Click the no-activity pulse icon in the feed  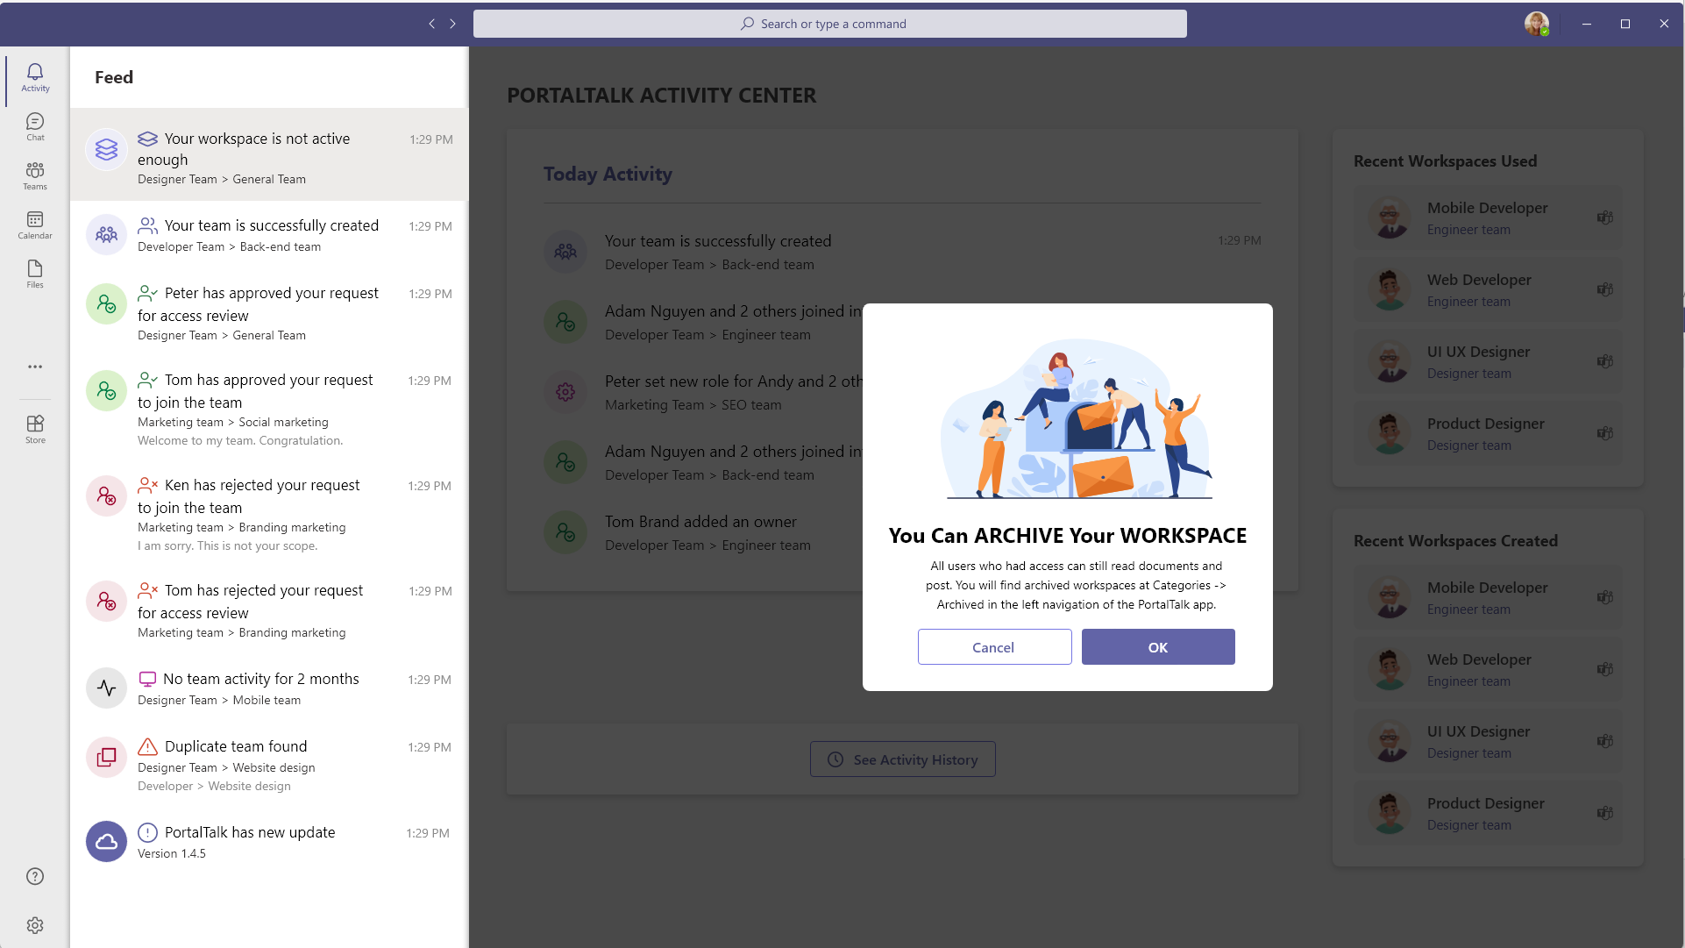106,688
